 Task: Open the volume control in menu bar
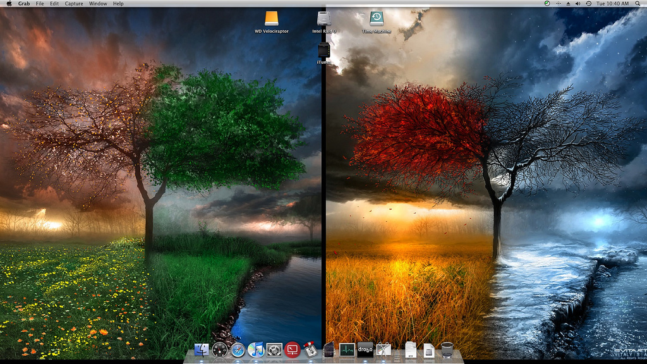click(x=577, y=3)
